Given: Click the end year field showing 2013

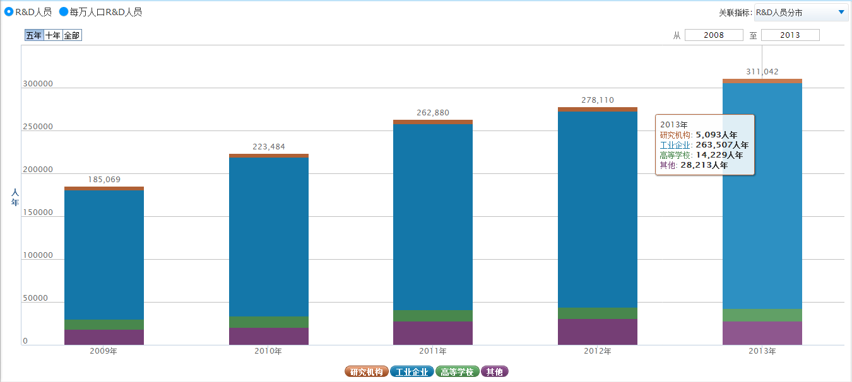Looking at the screenshot, I should (x=790, y=35).
